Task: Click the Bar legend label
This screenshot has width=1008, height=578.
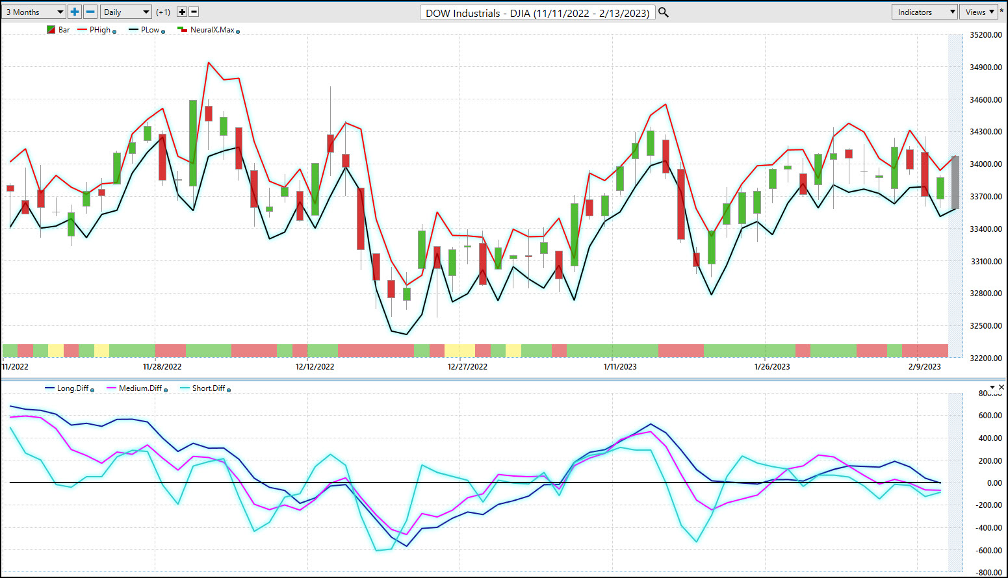Action: click(64, 30)
